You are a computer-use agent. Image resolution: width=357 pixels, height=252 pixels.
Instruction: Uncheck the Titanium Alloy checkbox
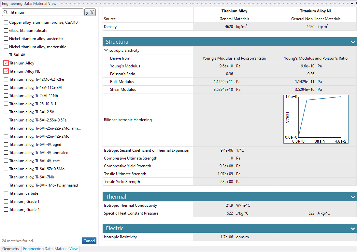6,63
